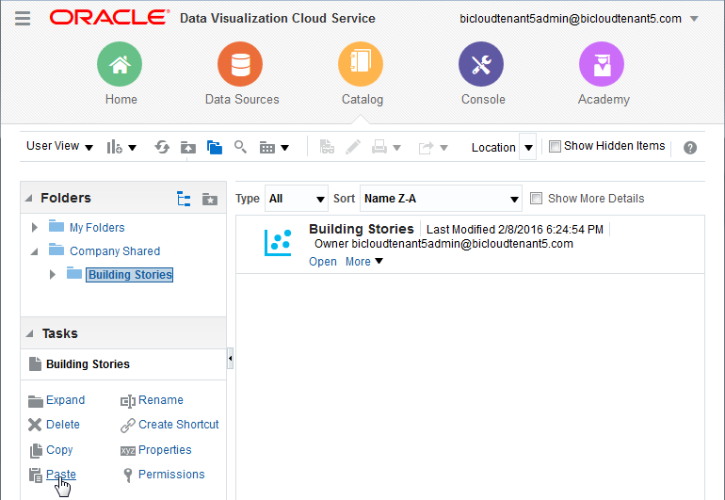Click the help question mark icon
This screenshot has width=725, height=500.
click(x=690, y=148)
